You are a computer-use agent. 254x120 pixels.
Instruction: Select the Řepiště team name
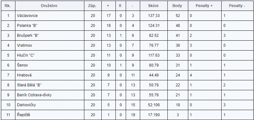point(23,115)
